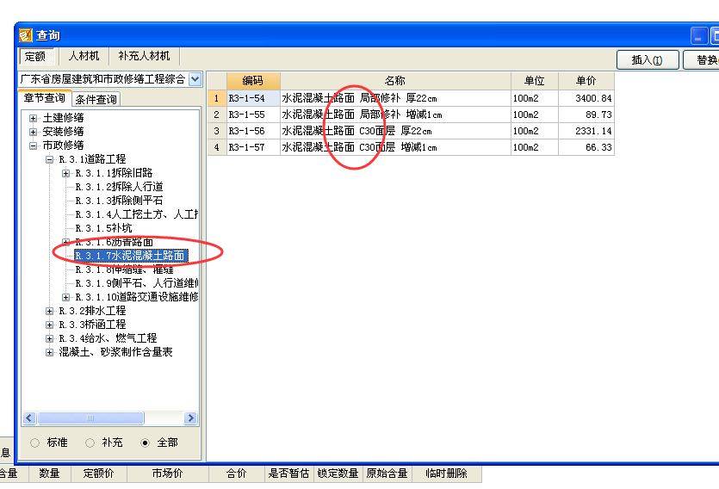Collapse the 市政修缮 tree node
Image resolution: width=719 pixels, height=489 pixels.
point(33,145)
